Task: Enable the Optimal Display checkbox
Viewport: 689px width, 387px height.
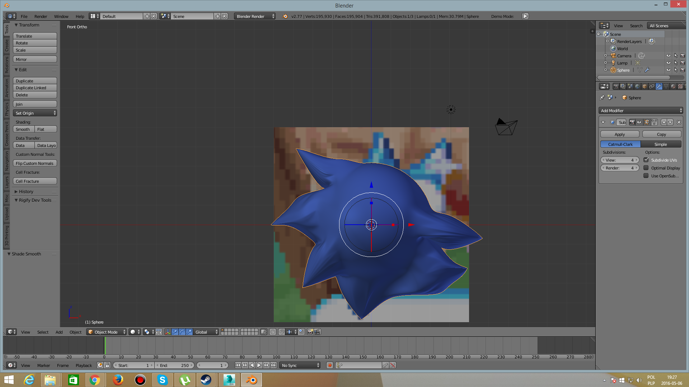Action: click(x=646, y=168)
